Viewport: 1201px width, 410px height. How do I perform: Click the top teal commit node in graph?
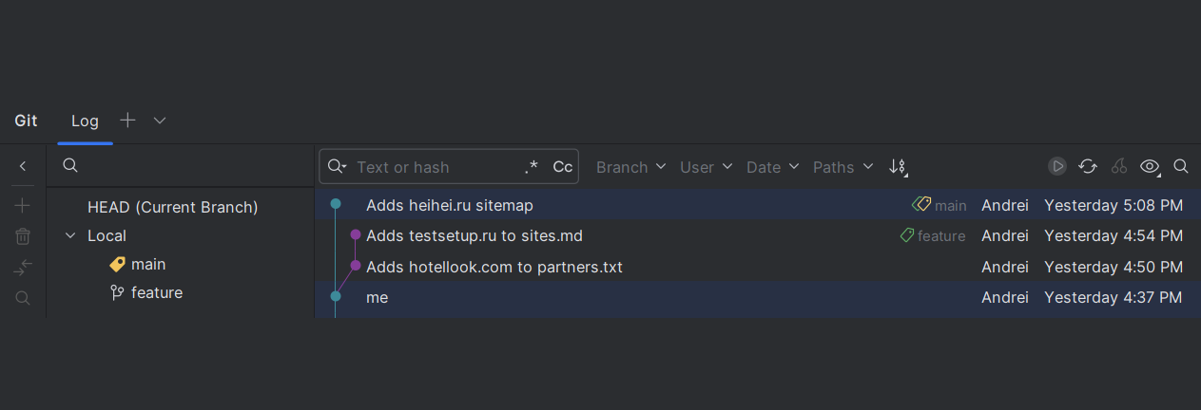(336, 203)
